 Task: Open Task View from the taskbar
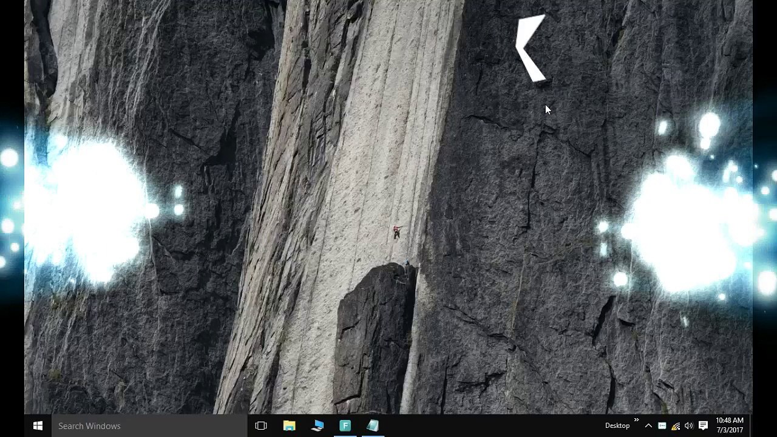click(x=261, y=425)
